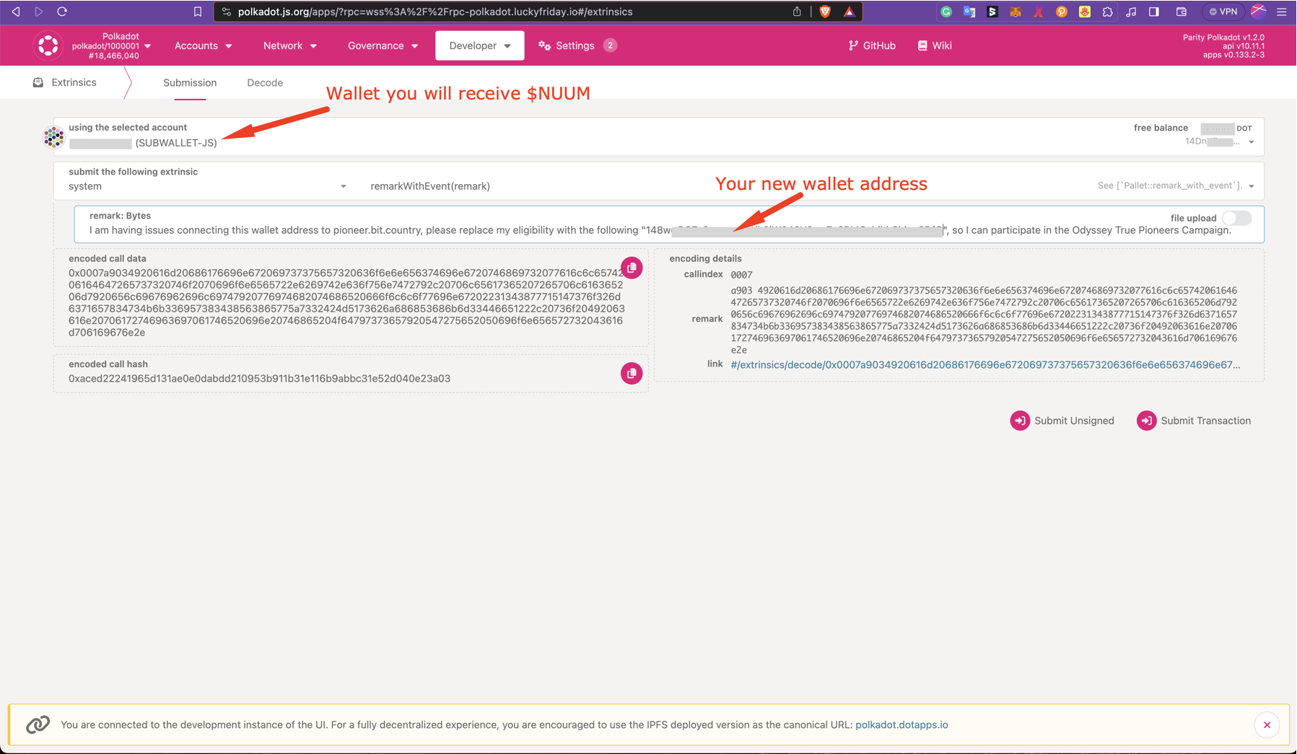This screenshot has height=754, width=1297.
Task: Open the Brave Rewards triangle icon
Action: click(x=850, y=12)
